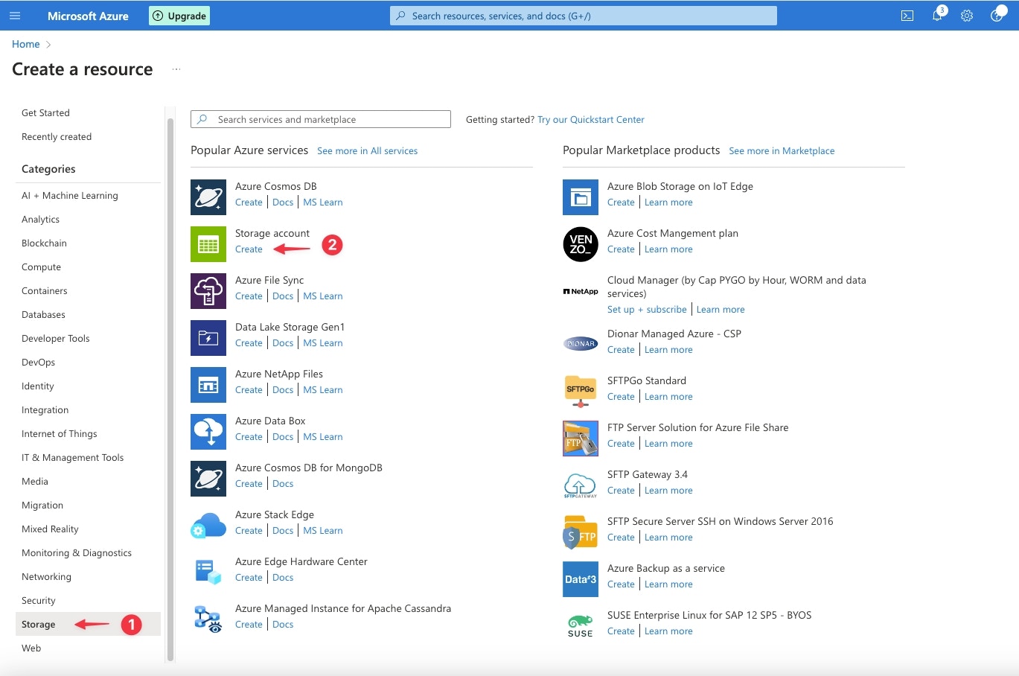
Task: Click See more in All services
Action: pos(368,151)
